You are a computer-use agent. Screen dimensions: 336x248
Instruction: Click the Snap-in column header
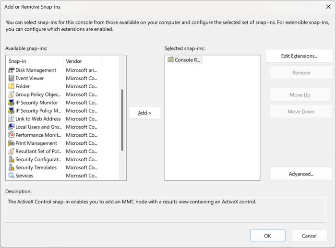click(36, 61)
